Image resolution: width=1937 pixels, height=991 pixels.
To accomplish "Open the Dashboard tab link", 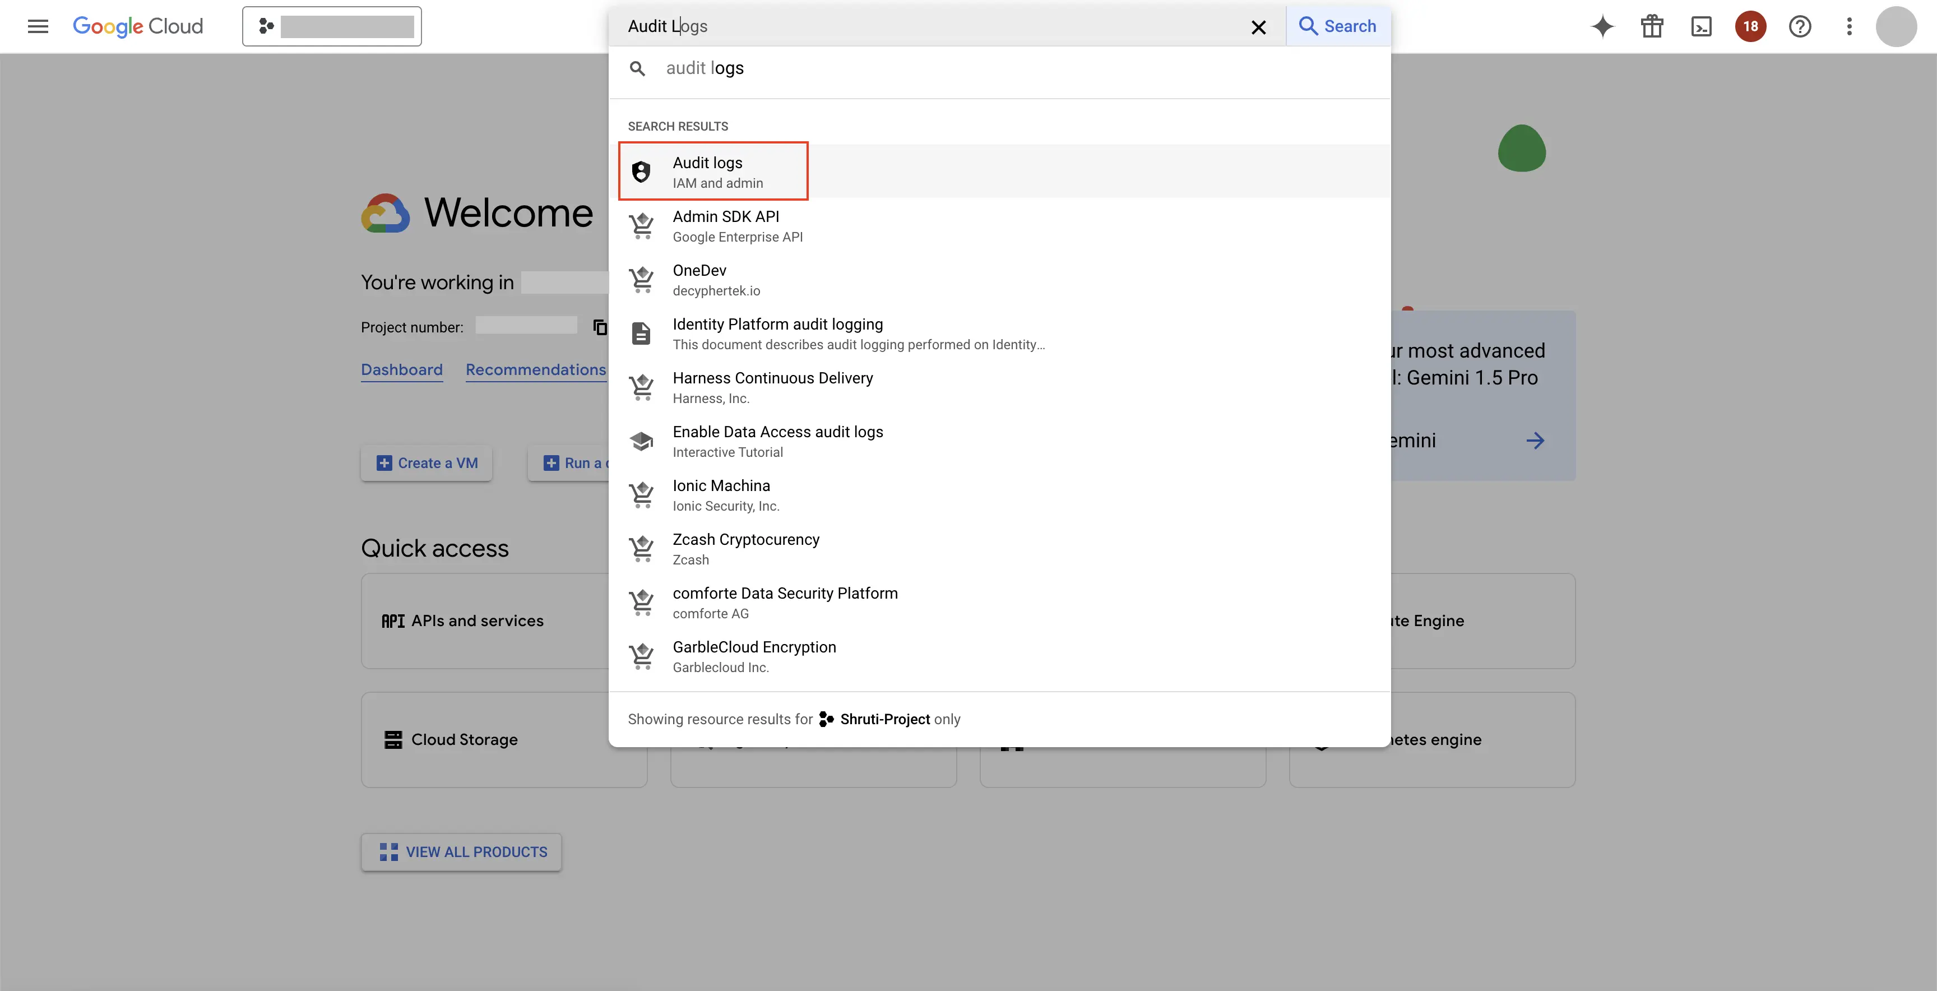I will click(x=401, y=370).
